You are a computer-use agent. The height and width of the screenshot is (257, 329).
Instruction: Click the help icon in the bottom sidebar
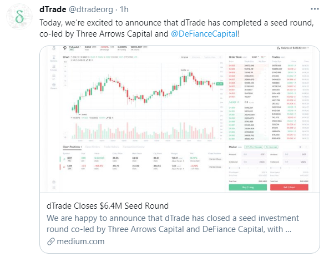click(54, 182)
